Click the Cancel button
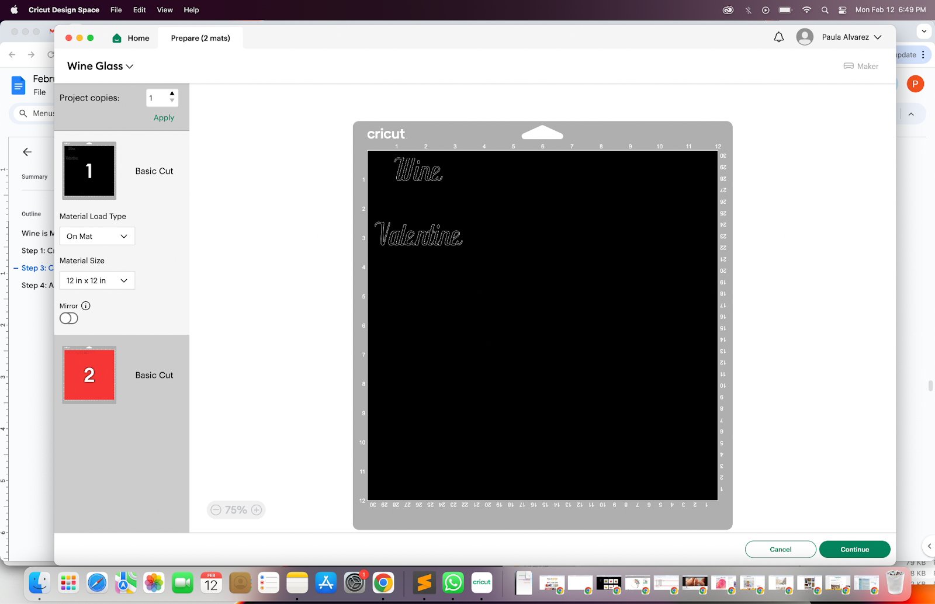The image size is (935, 604). click(780, 549)
